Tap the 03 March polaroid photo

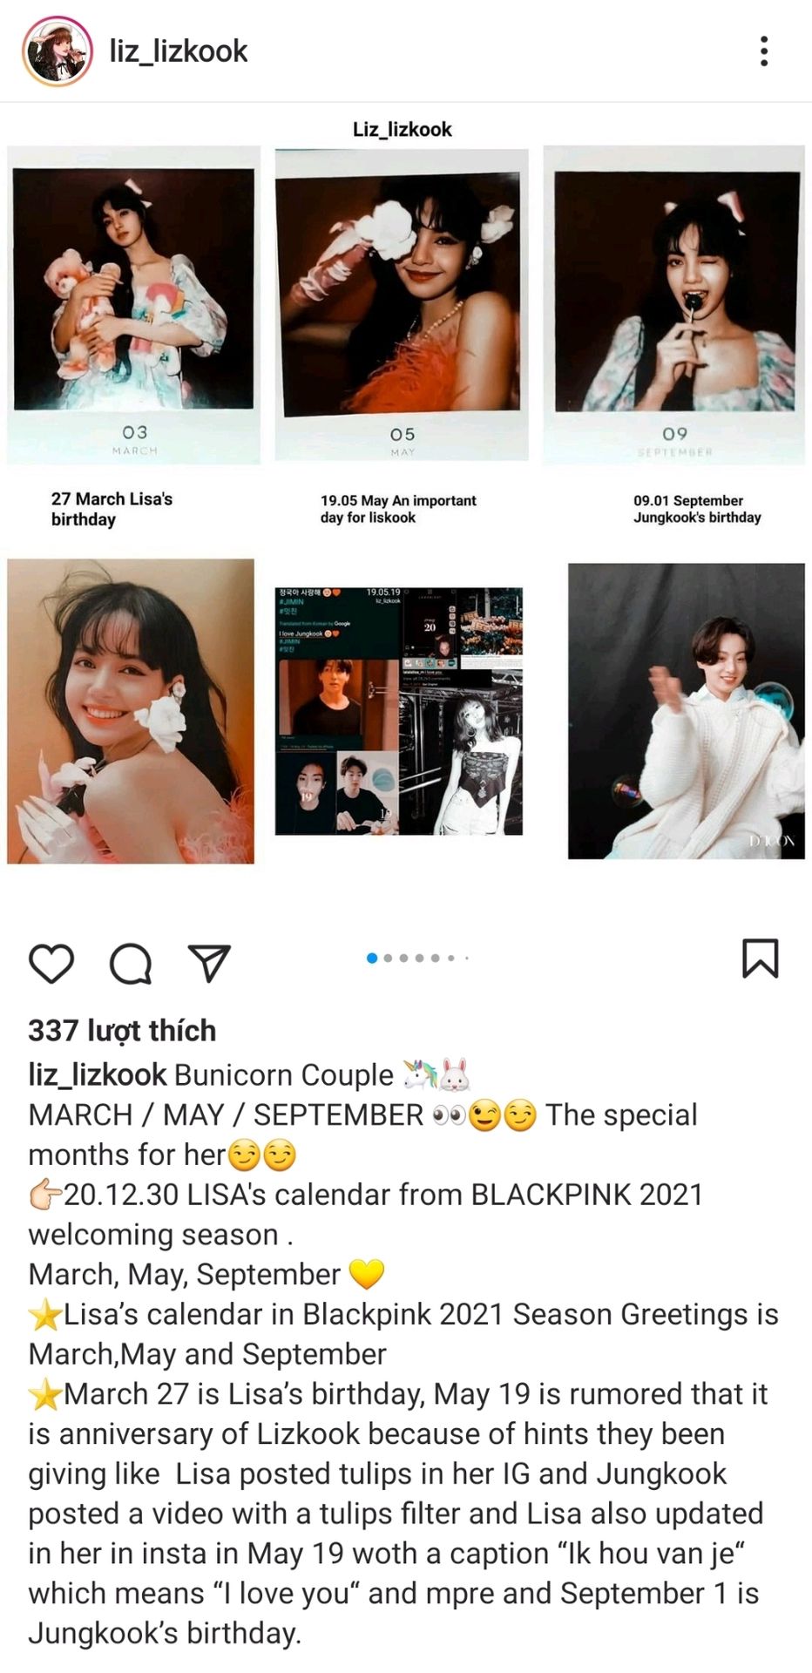[x=134, y=305]
